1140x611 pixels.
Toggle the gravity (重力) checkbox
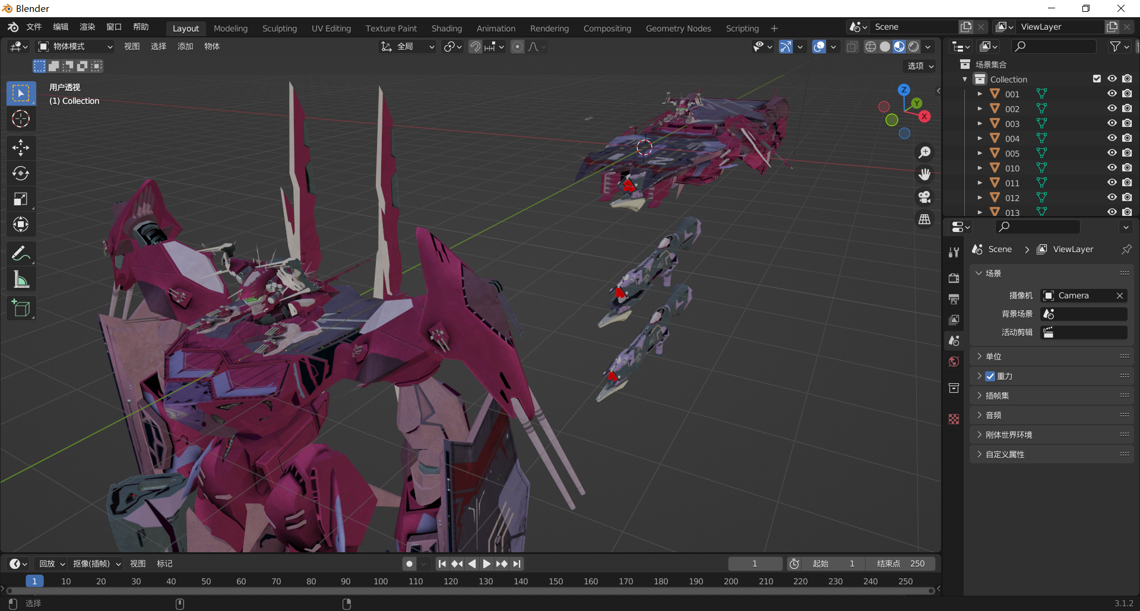tap(990, 376)
